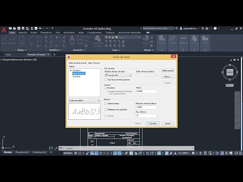Click the user account sign-in name
This screenshot has height=182, width=243.
click(x=190, y=28)
